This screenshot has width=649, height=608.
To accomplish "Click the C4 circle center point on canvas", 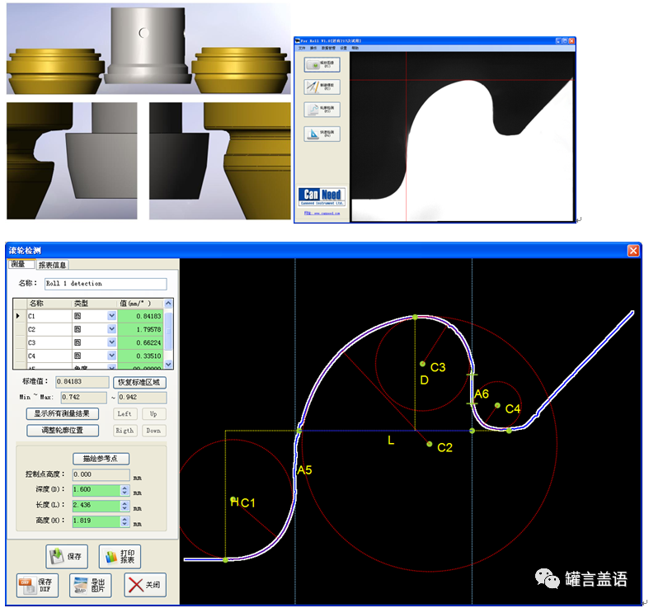I will point(497,405).
